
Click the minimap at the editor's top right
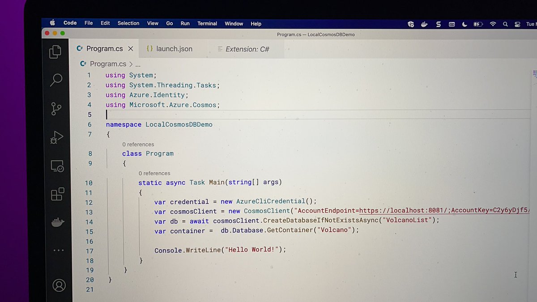click(x=533, y=73)
